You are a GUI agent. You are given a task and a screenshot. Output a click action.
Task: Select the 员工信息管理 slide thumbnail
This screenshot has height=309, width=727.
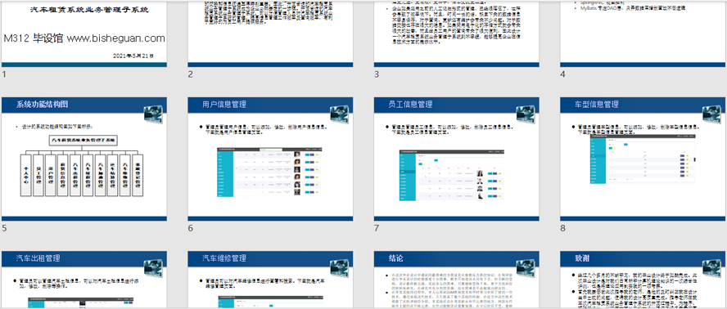(457, 159)
